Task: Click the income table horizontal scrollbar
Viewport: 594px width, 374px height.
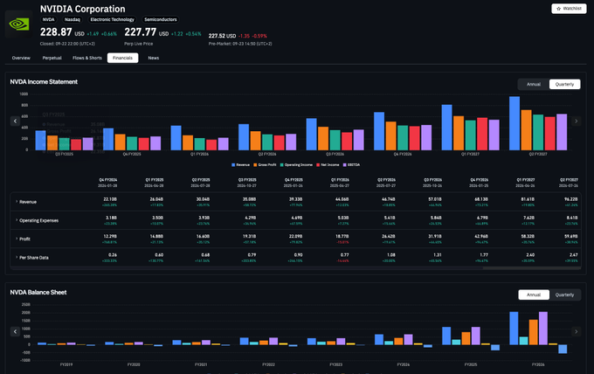Action: click(x=532, y=268)
